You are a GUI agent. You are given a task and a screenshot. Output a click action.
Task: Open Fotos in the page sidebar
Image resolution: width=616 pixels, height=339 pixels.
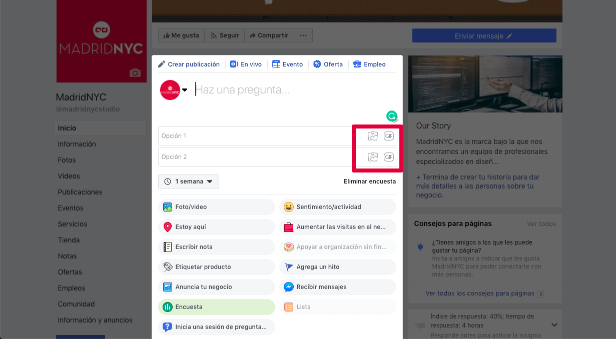67,160
